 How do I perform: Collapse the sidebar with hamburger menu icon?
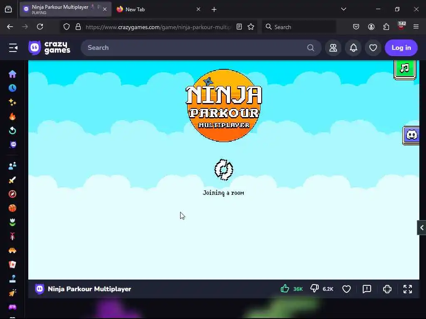[x=13, y=48]
